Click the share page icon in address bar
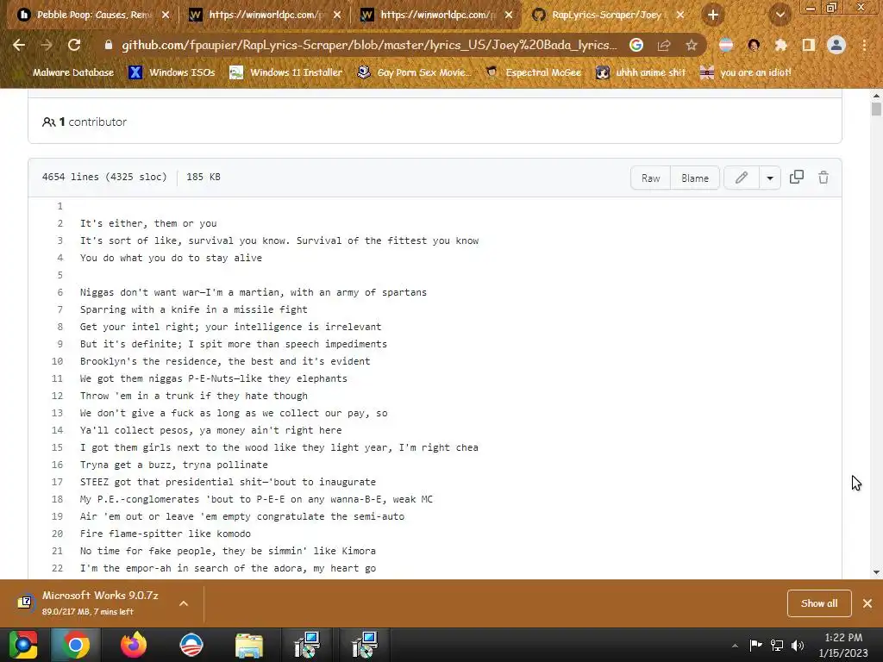 click(664, 45)
